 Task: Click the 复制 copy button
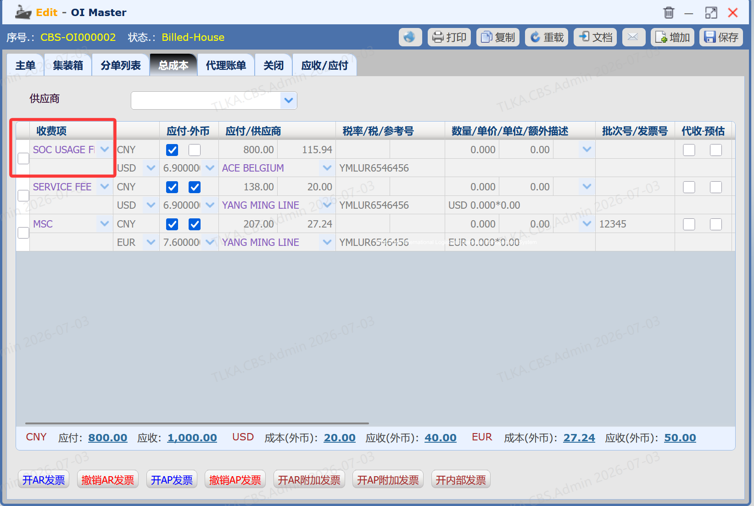pos(498,37)
